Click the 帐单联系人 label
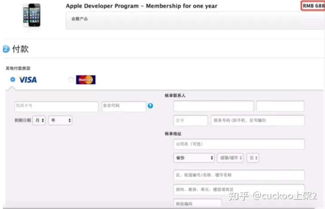 coord(175,96)
